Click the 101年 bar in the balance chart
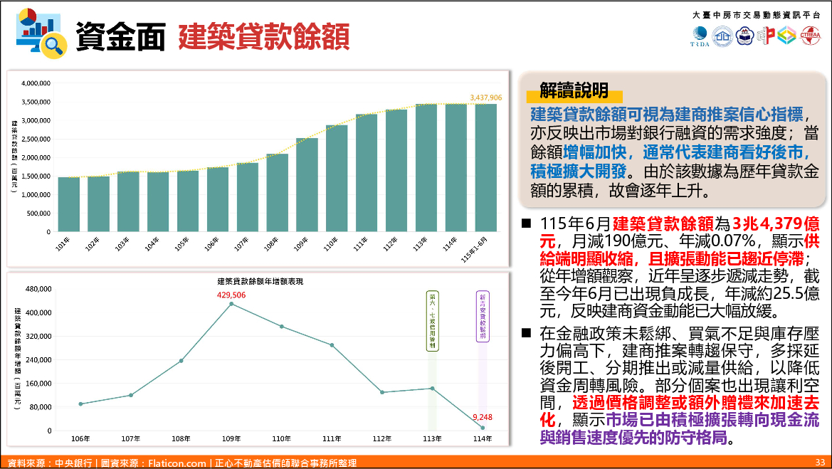The image size is (832, 469). (x=69, y=204)
